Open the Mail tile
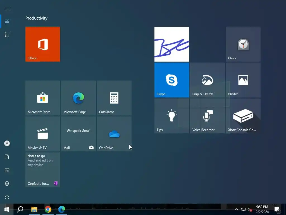The width and height of the screenshot is (286, 215). (x=78, y=134)
